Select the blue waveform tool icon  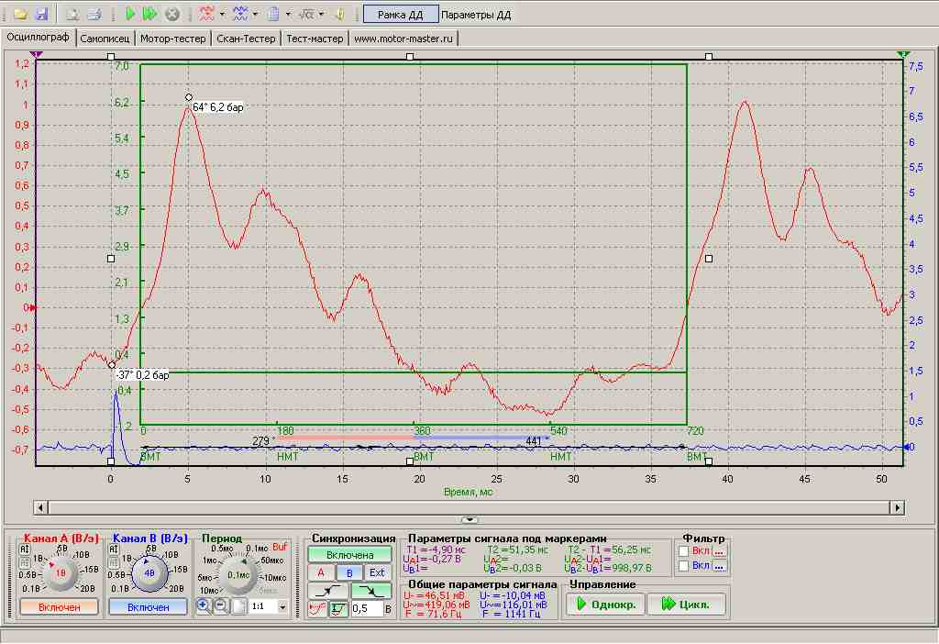pyautogui.click(x=240, y=14)
